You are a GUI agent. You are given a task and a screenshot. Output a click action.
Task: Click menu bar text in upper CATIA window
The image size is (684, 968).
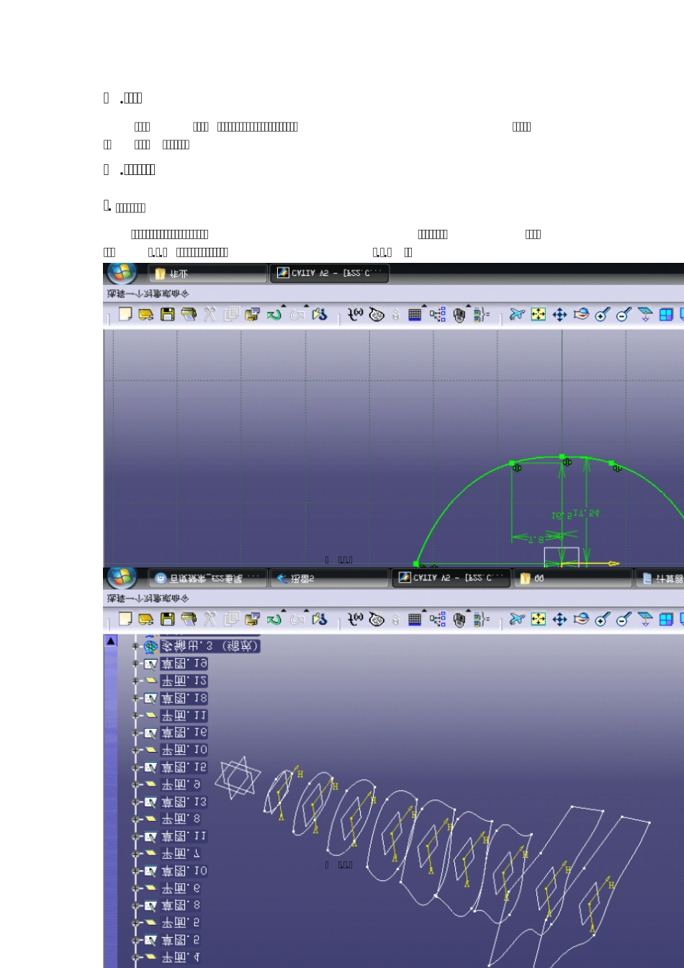(x=148, y=294)
